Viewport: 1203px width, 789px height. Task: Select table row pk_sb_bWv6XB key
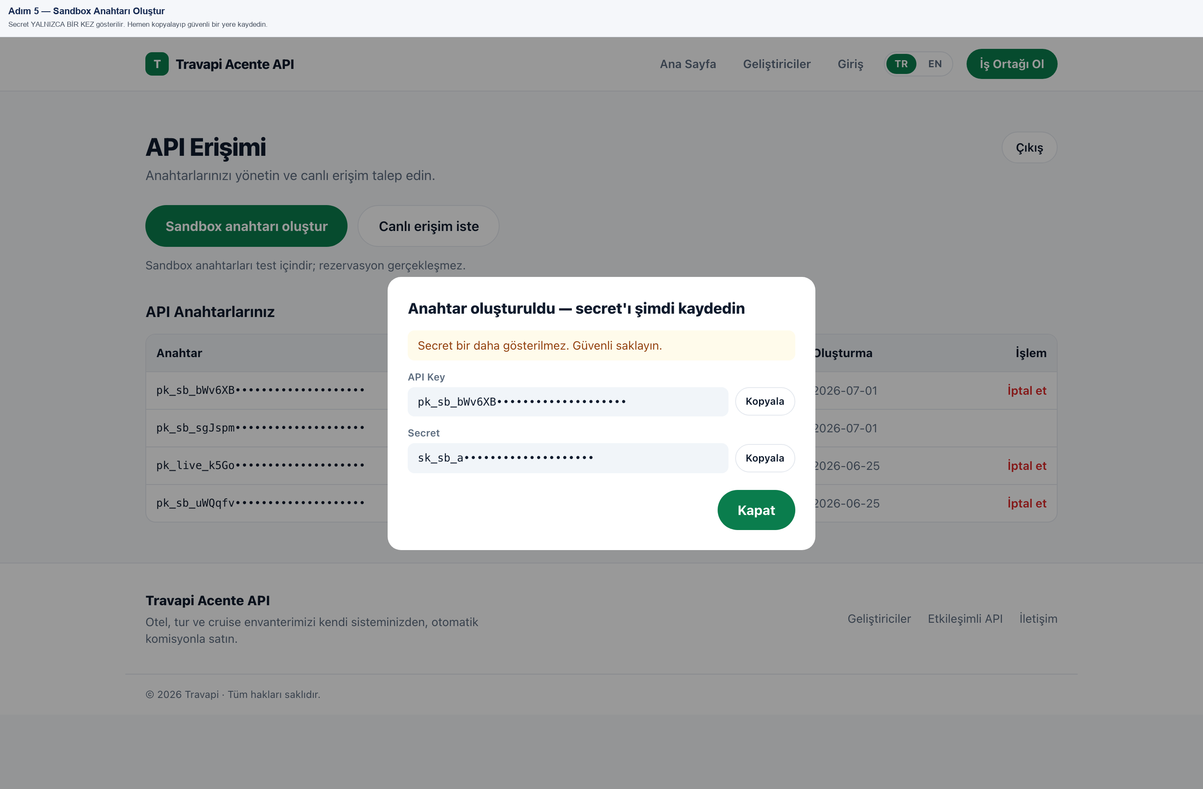(x=260, y=390)
